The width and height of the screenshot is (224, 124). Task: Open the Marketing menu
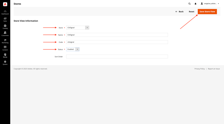click(x=5, y=41)
